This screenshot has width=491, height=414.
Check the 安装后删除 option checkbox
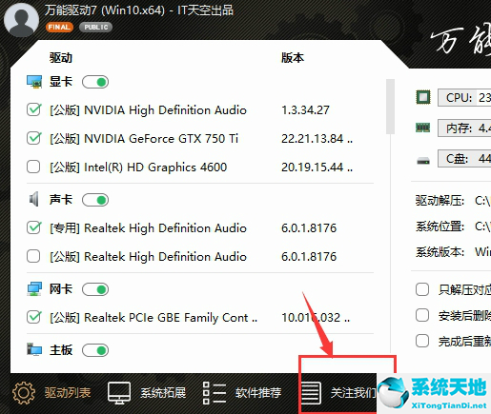click(x=422, y=315)
